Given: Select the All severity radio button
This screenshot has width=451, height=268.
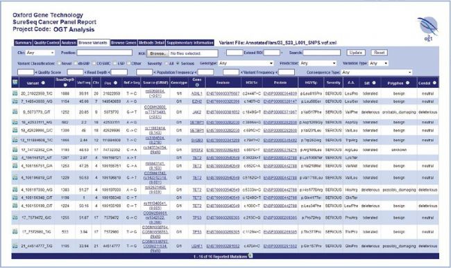Looking at the screenshot, I should tap(167, 63).
